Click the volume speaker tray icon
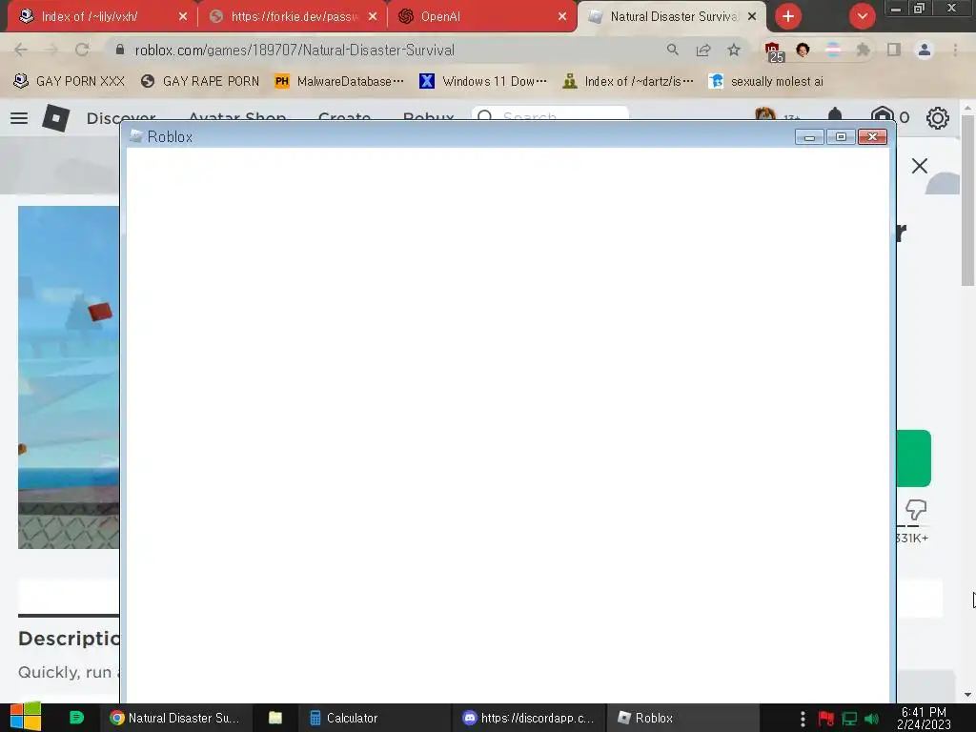This screenshot has height=732, width=976. [x=871, y=719]
